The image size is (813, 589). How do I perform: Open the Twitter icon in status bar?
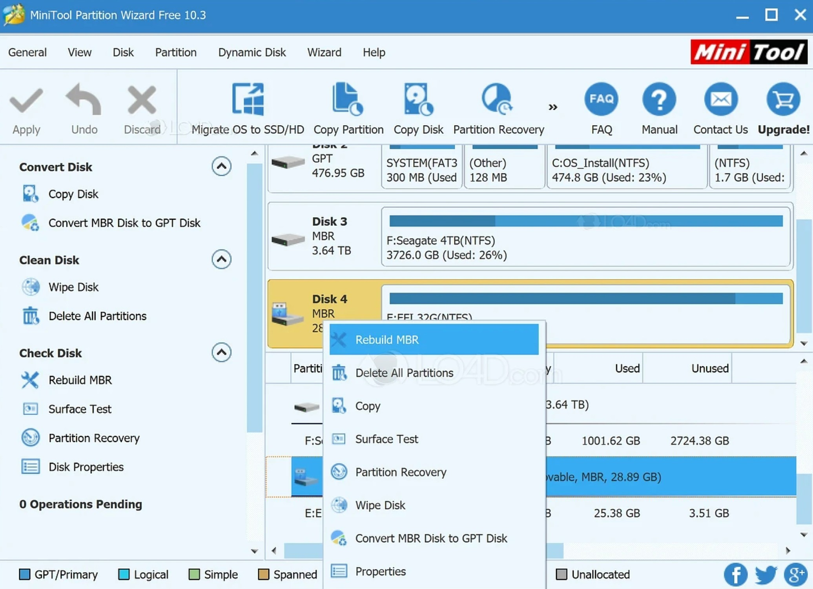[766, 574]
